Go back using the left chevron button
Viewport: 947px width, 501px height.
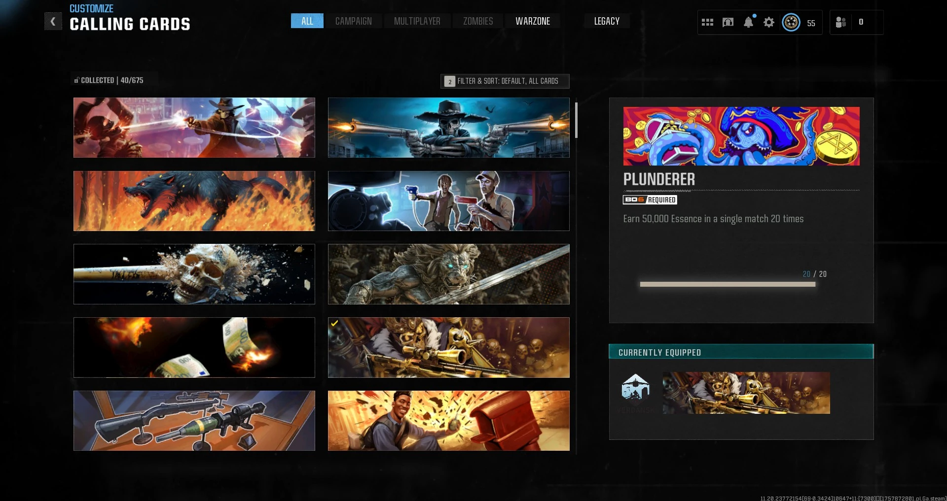coord(53,22)
